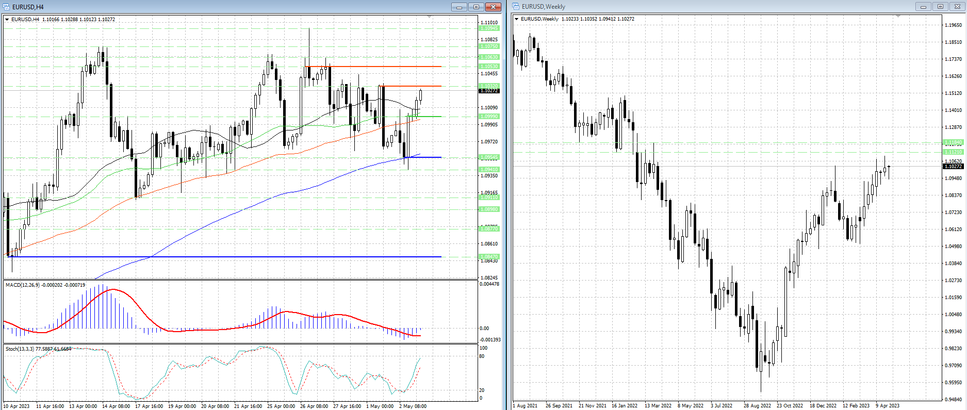Image resolution: width=967 pixels, height=410 pixels.
Task: Open the dropdown arrow beside EURUSD,H4 label
Action: click(7, 20)
